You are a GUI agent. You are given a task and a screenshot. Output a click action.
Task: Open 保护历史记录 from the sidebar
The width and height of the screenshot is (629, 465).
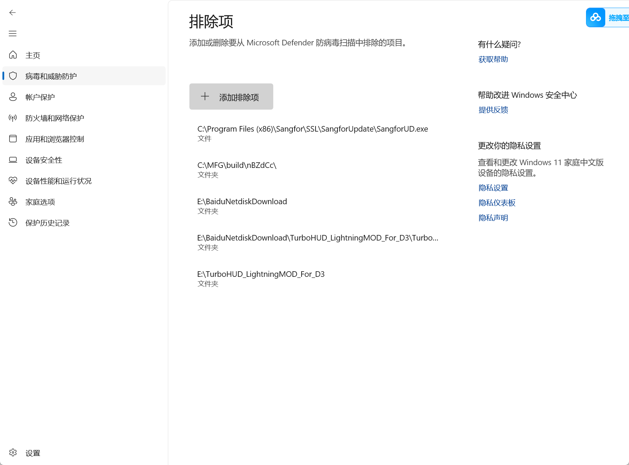[x=48, y=223]
